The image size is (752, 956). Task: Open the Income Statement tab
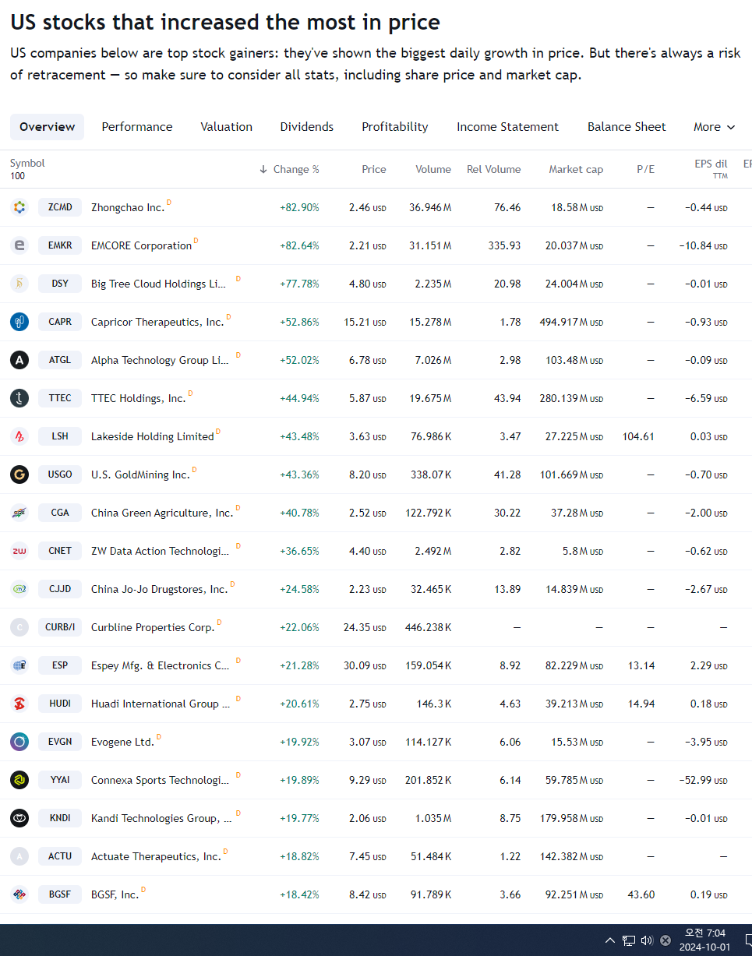(508, 127)
